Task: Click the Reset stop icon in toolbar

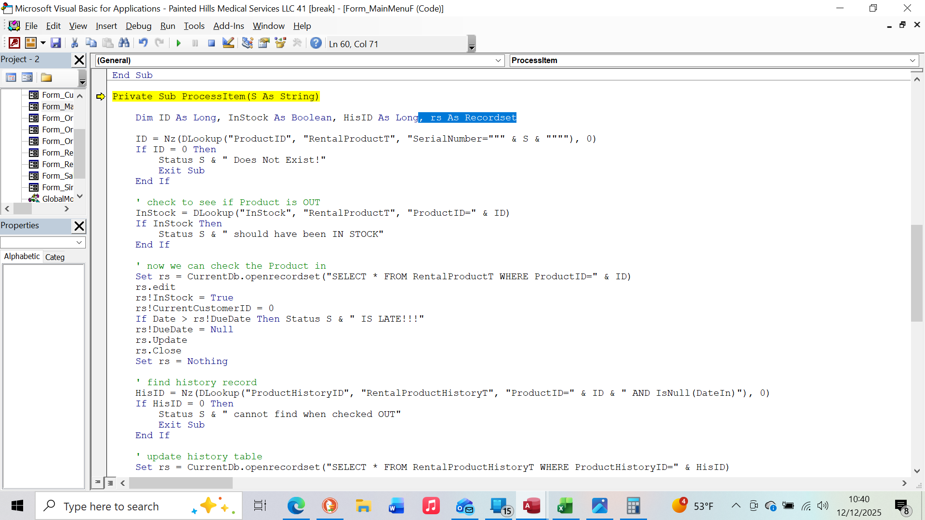Action: 211,44
